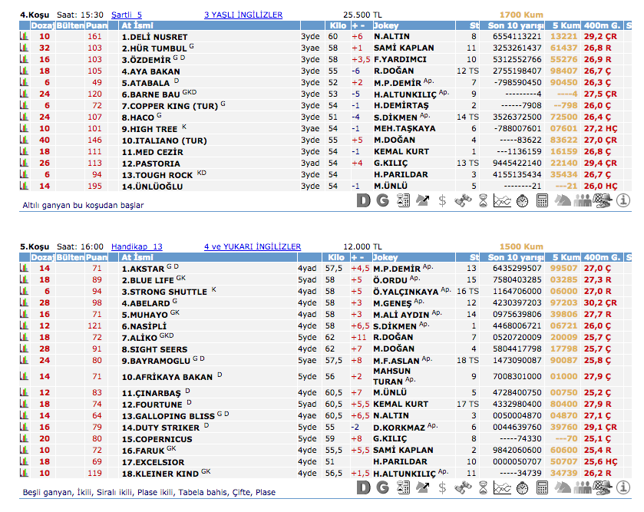Open the Şartli 5 race condition link
The height and width of the screenshot is (512, 644).
click(127, 15)
